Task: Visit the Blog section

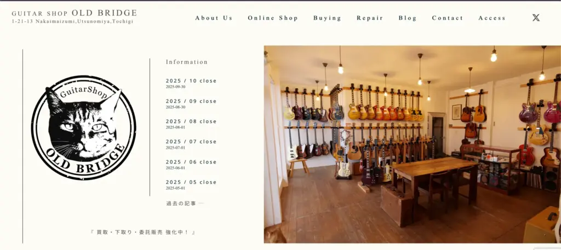Action: [x=408, y=18]
